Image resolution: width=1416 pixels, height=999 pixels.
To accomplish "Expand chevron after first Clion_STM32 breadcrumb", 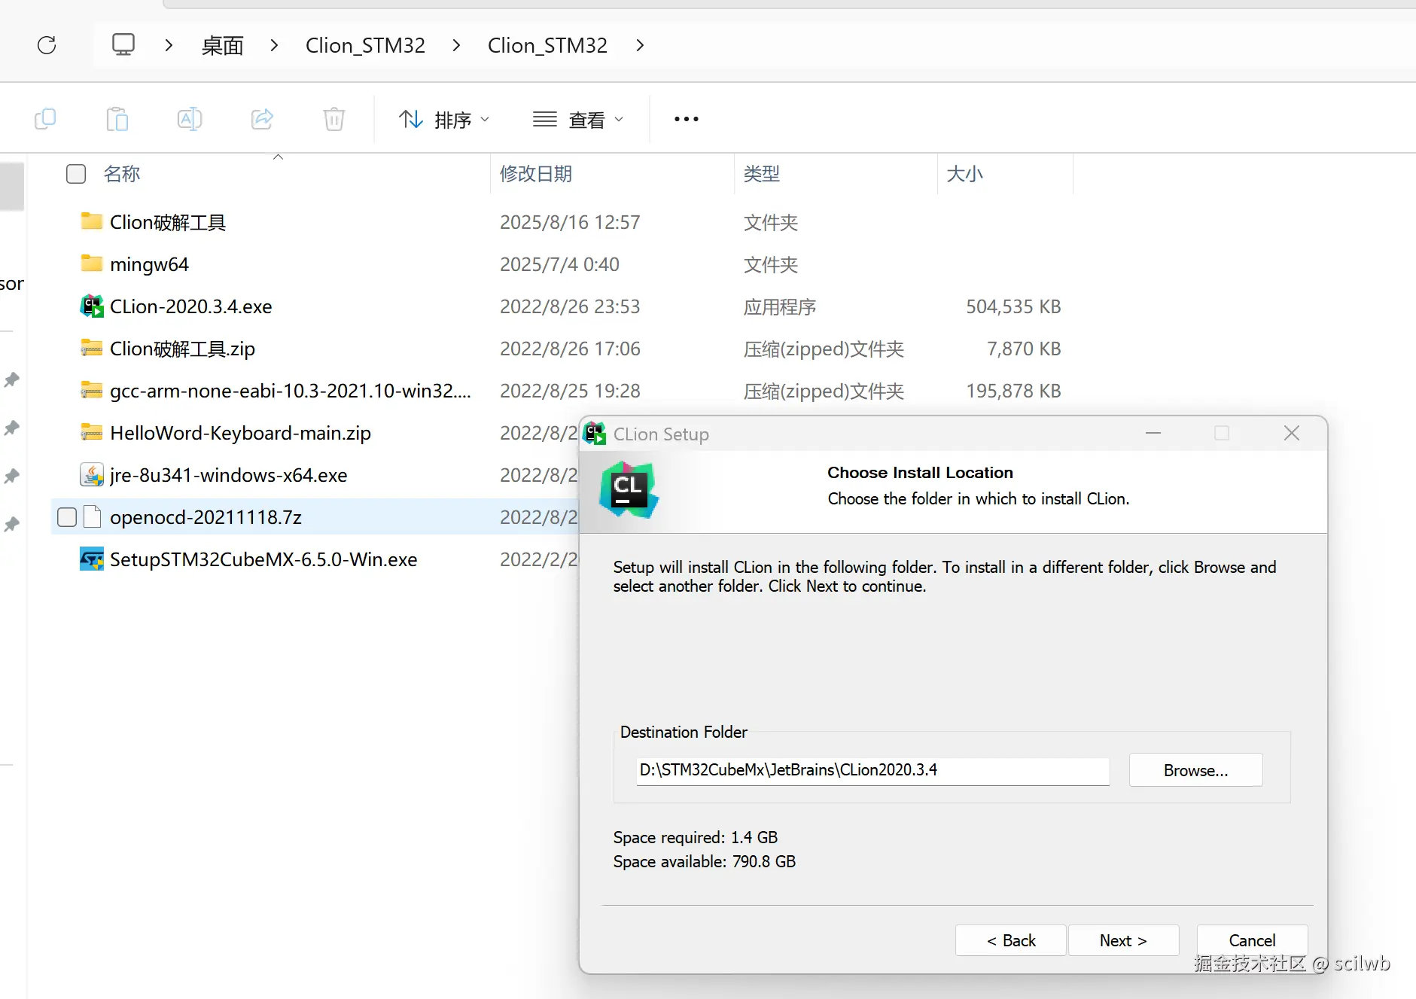I will point(456,45).
